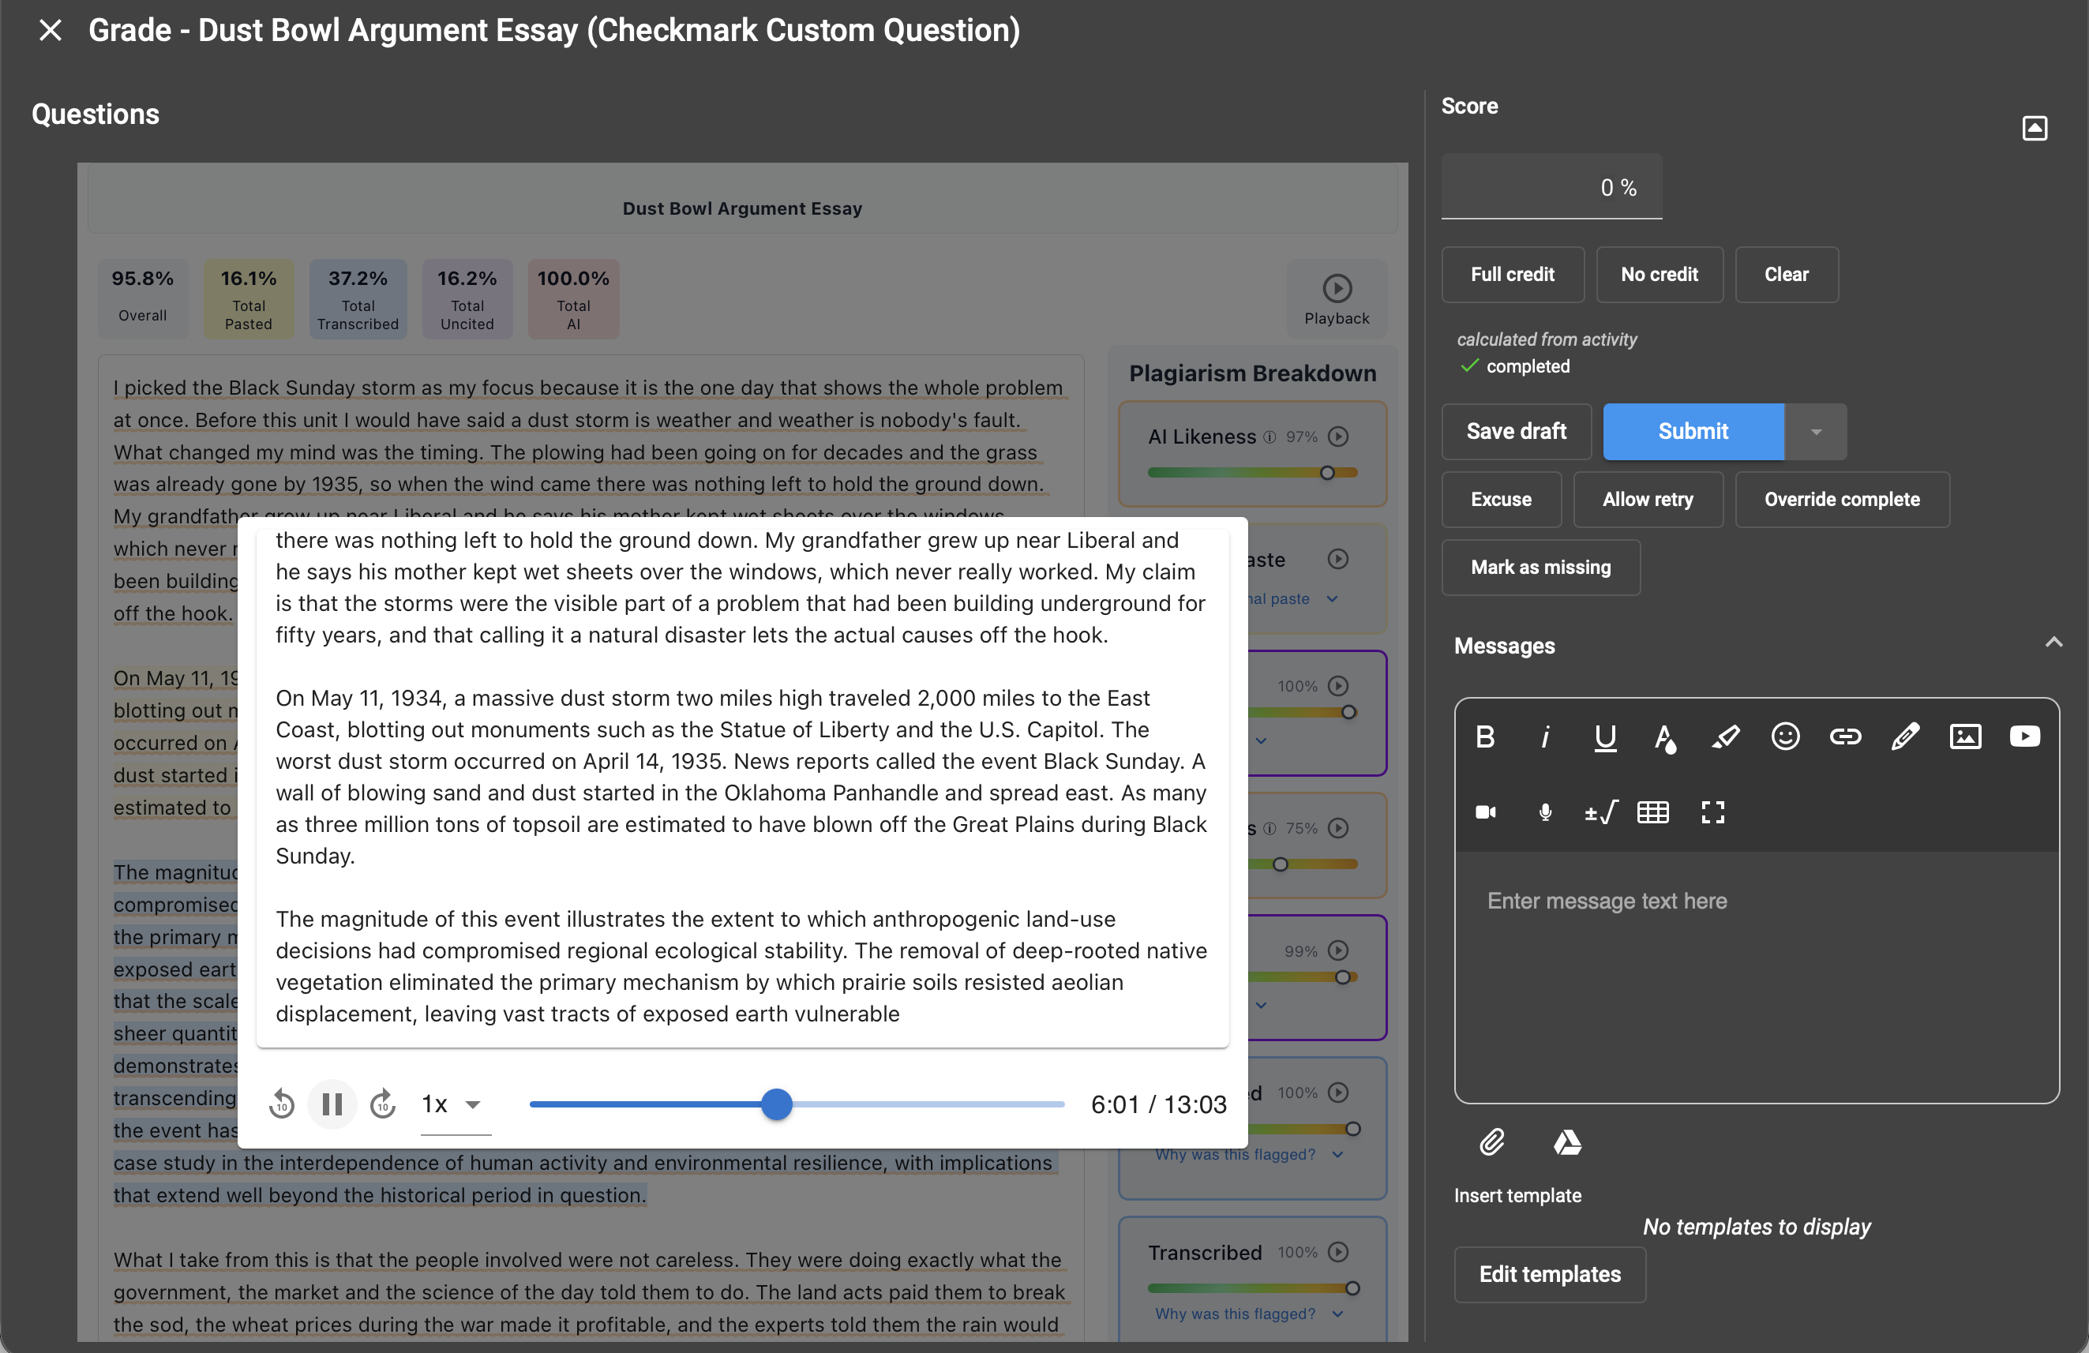
Task: Open the emoji picker
Action: (1785, 737)
